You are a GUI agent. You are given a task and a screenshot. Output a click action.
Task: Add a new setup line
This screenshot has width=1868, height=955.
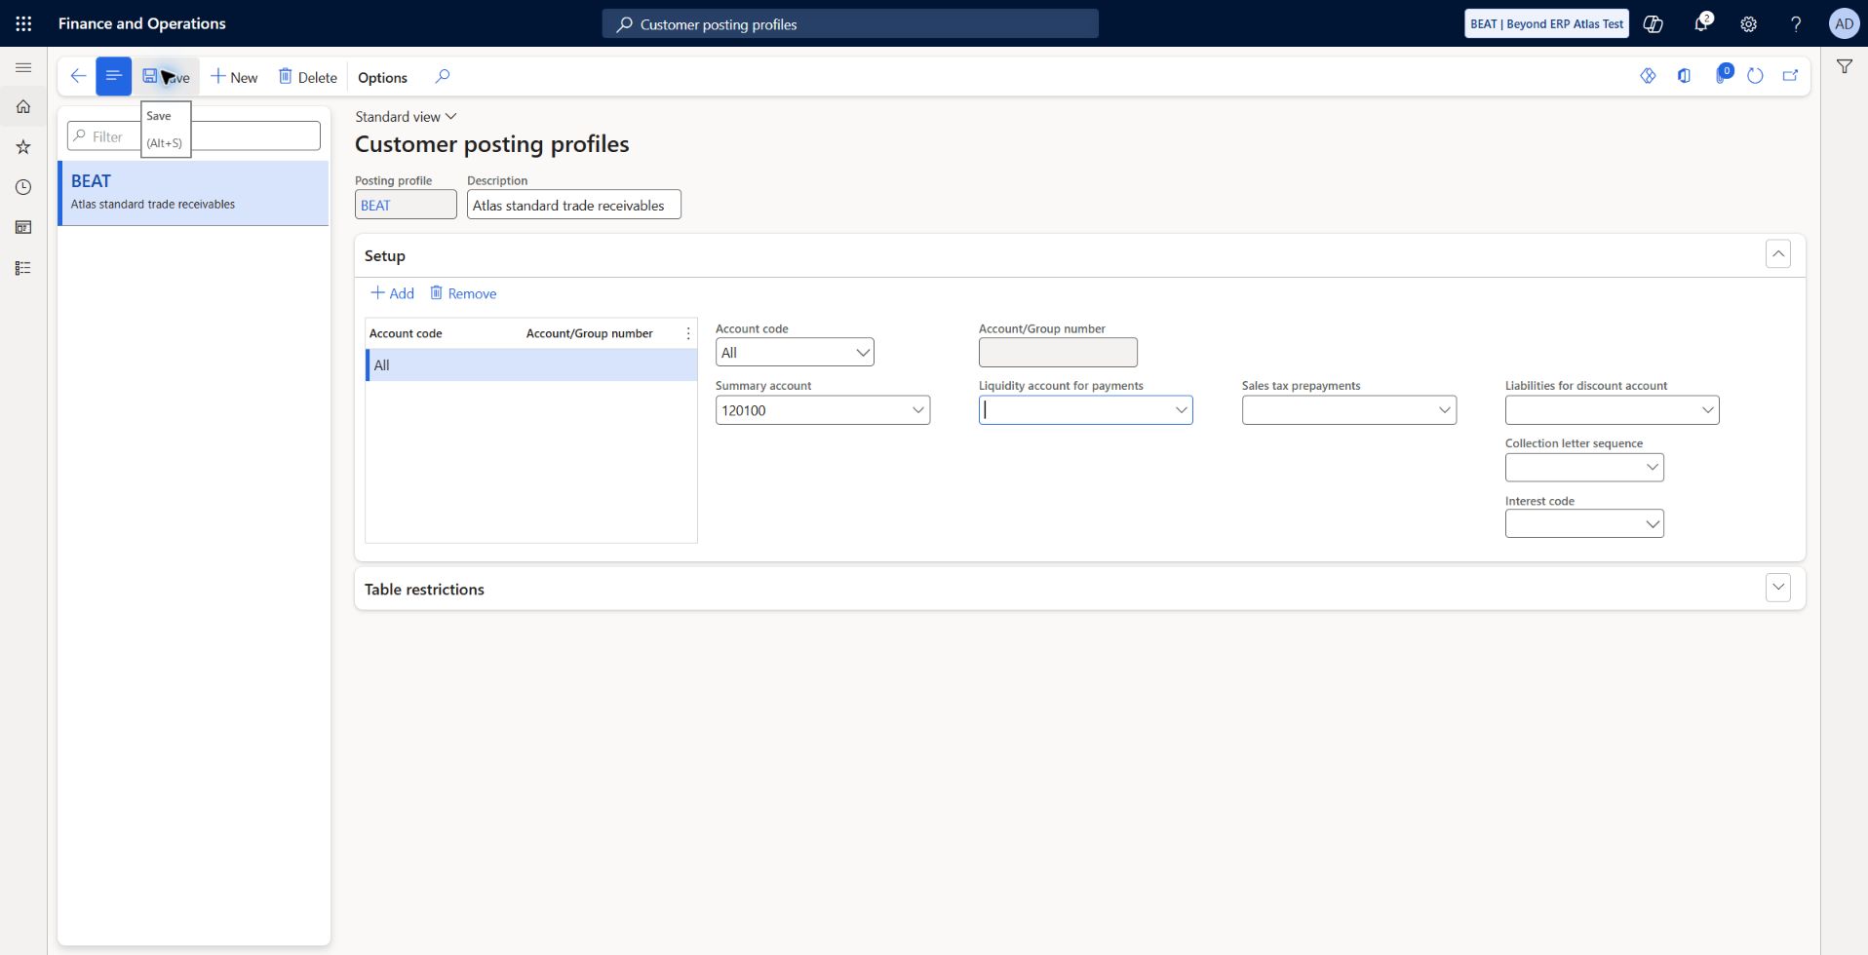(x=392, y=293)
